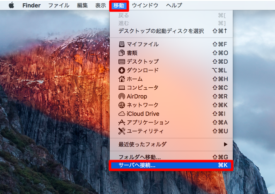Select the ホーム label
275x194 pixels.
[x=135, y=79]
